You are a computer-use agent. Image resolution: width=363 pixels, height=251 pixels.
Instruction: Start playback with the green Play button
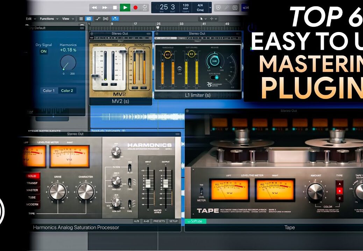coord(125,8)
